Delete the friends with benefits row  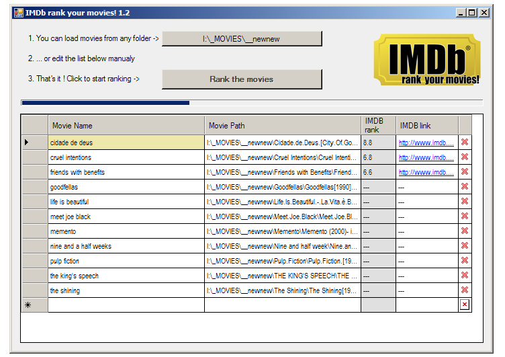click(x=465, y=172)
